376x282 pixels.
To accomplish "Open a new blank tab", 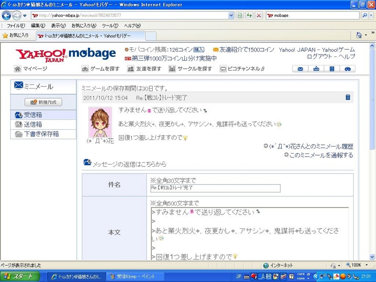I will point(151,36).
